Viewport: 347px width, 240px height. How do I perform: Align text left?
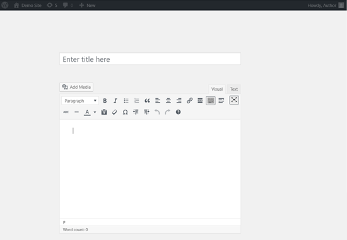158,101
